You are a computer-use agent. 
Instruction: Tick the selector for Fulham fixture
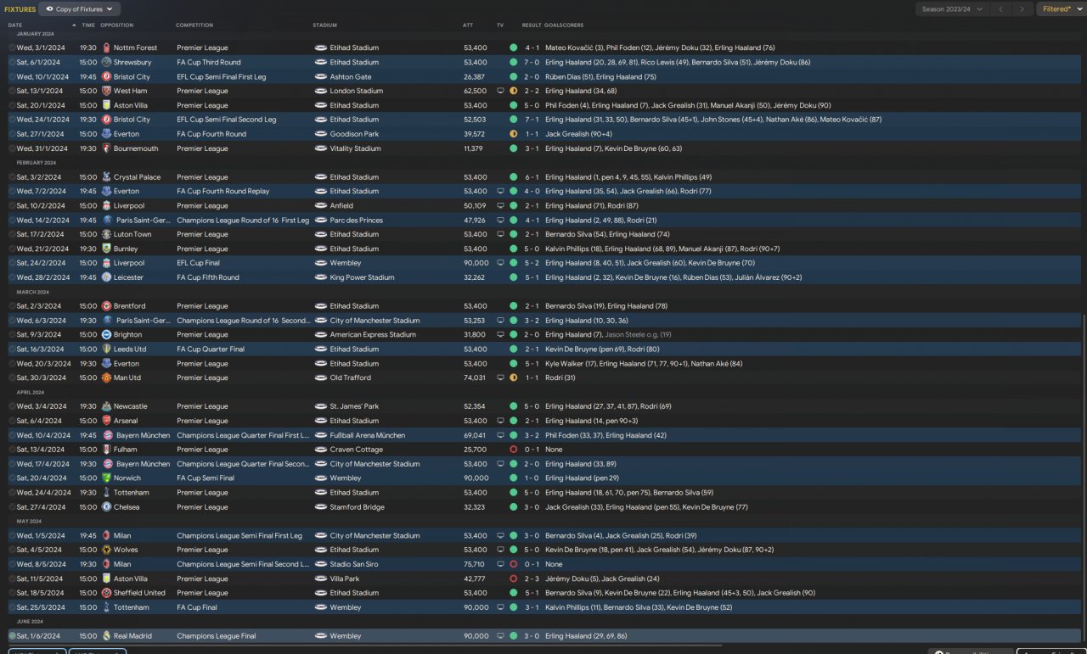point(12,450)
